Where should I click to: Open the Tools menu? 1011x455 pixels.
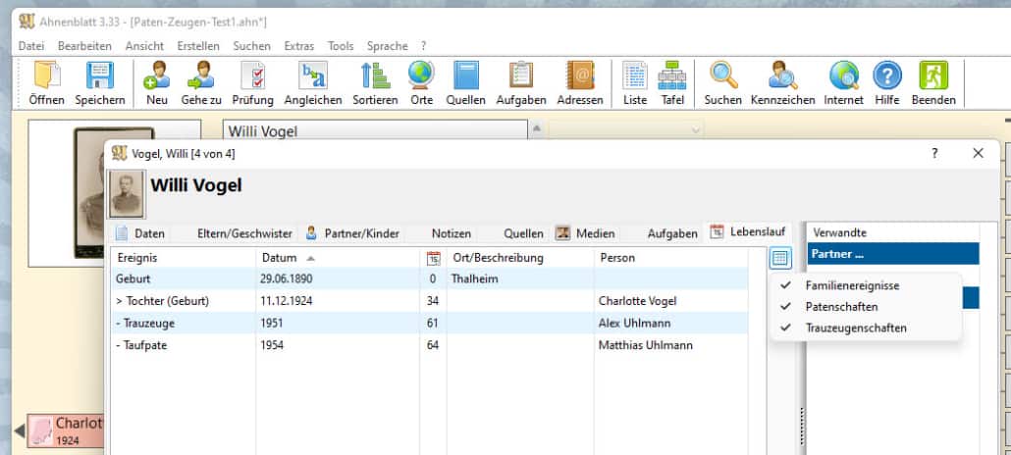[341, 46]
